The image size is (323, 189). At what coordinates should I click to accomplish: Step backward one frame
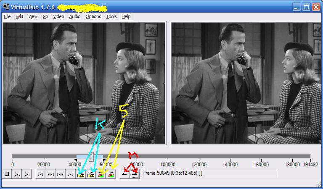coord(50,174)
